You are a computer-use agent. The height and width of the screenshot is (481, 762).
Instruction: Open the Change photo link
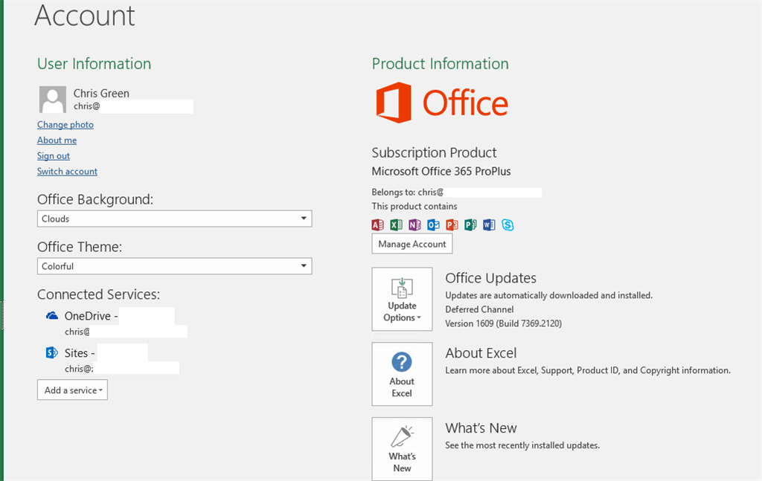(65, 125)
